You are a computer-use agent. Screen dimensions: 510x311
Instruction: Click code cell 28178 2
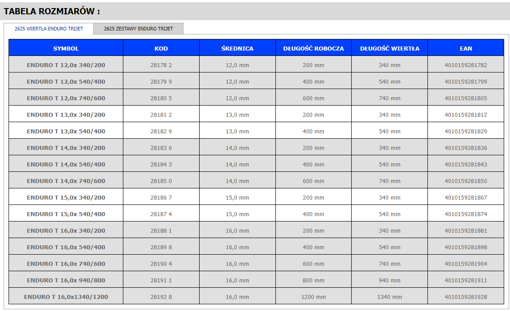tap(161, 65)
